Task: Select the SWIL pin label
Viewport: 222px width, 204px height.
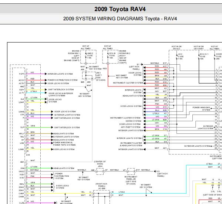Action: click(x=22, y=184)
